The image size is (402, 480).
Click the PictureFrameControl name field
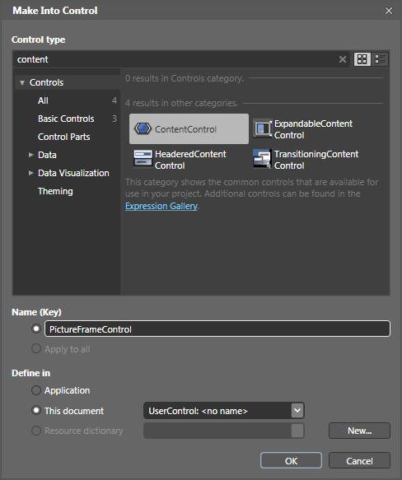[217, 329]
